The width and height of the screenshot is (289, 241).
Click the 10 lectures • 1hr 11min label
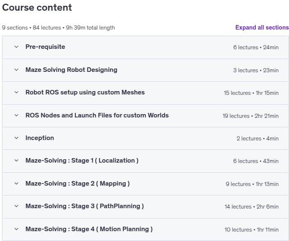coord(251,230)
